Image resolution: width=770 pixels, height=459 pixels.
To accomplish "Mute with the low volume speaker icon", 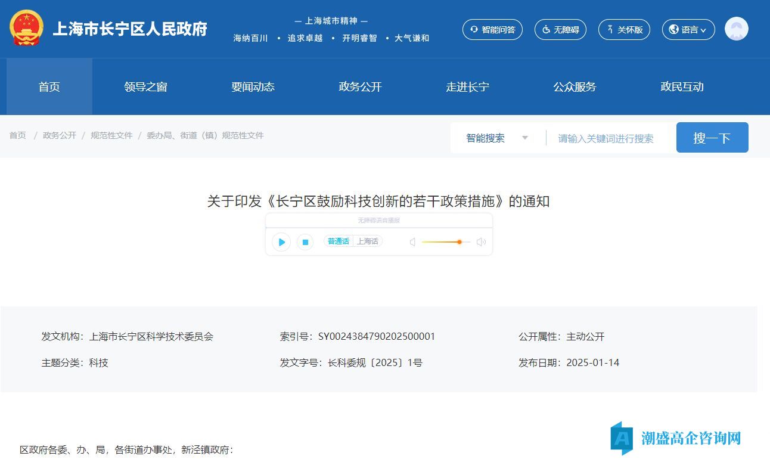I will [412, 242].
